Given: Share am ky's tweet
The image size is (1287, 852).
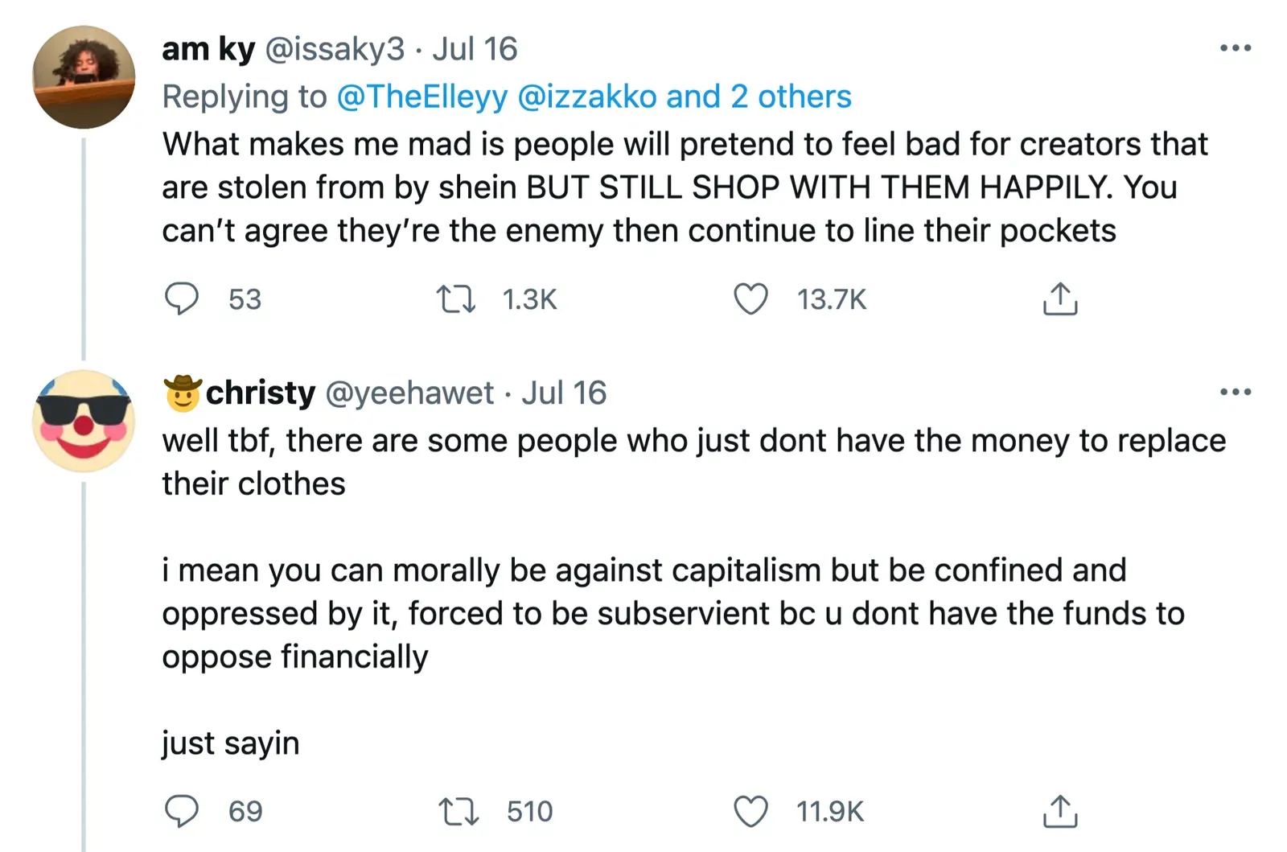Looking at the screenshot, I should [x=1059, y=299].
